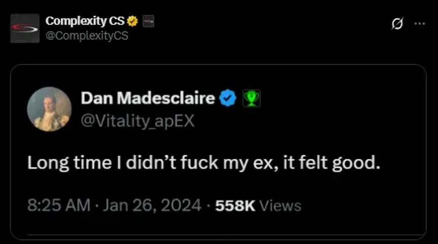Click the divider line under the timestamp
The width and height of the screenshot is (438, 244).
(227, 235)
